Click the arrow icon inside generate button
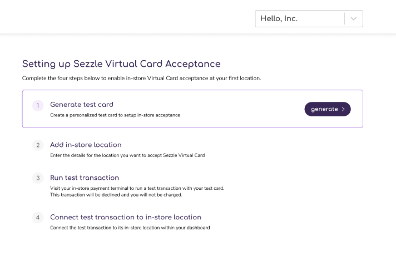 (x=343, y=109)
